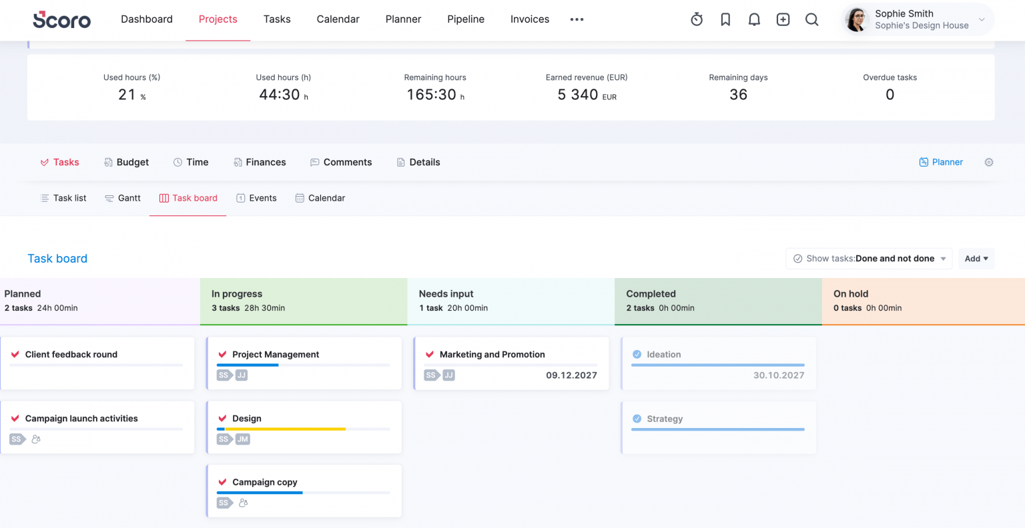The width and height of the screenshot is (1025, 528).
Task: Open the more options ellipsis in the navigation
Action: click(x=576, y=19)
